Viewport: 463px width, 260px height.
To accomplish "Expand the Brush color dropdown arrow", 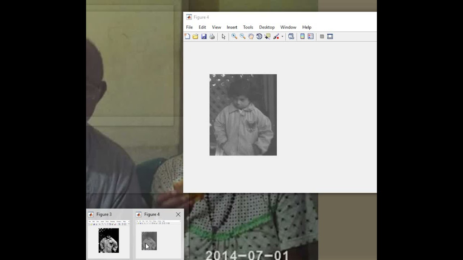I will (282, 36).
